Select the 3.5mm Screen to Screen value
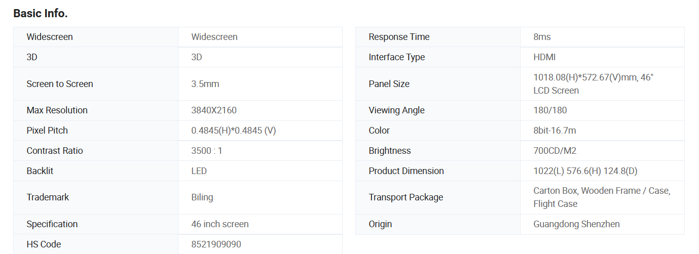 pos(205,84)
